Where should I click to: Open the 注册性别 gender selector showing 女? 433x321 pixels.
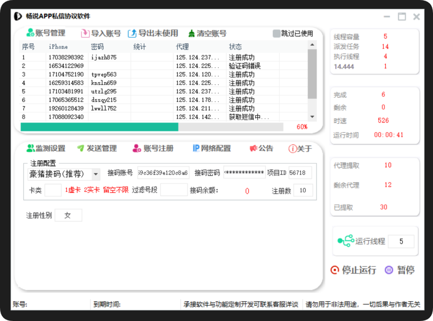[68, 215]
